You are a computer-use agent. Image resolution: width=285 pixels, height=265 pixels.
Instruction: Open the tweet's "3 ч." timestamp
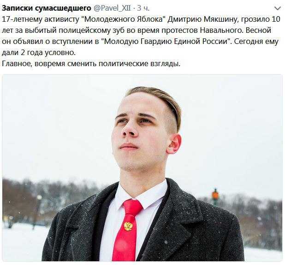point(143,8)
